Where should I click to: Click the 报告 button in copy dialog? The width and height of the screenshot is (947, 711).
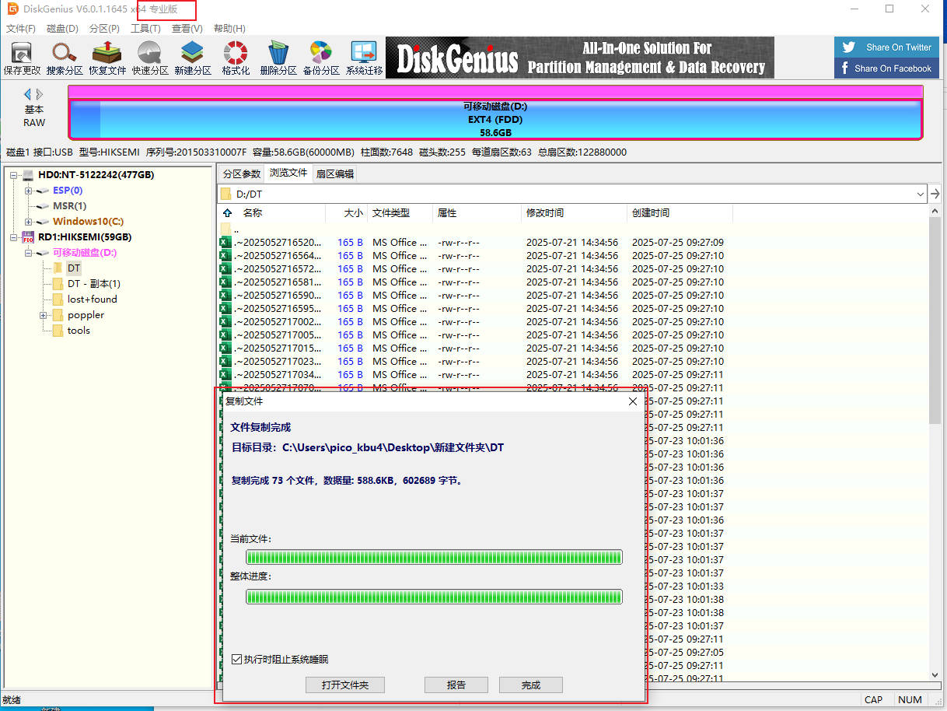456,685
